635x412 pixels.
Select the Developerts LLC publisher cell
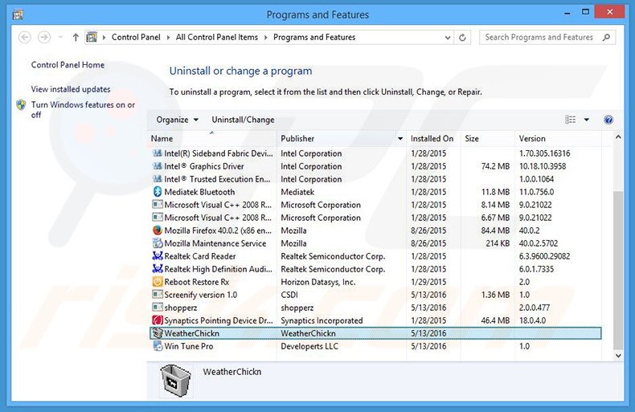(309, 346)
